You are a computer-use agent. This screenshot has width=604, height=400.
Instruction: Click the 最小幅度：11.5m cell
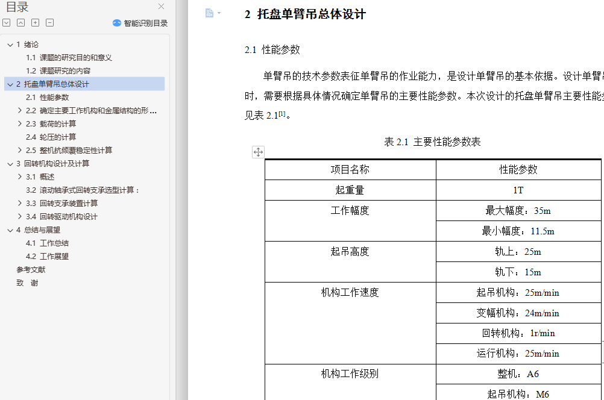[x=518, y=231]
